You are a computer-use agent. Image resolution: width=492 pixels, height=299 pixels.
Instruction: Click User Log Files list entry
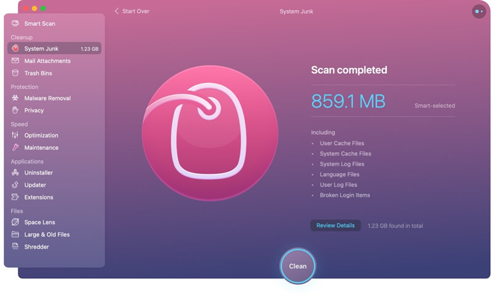click(339, 184)
